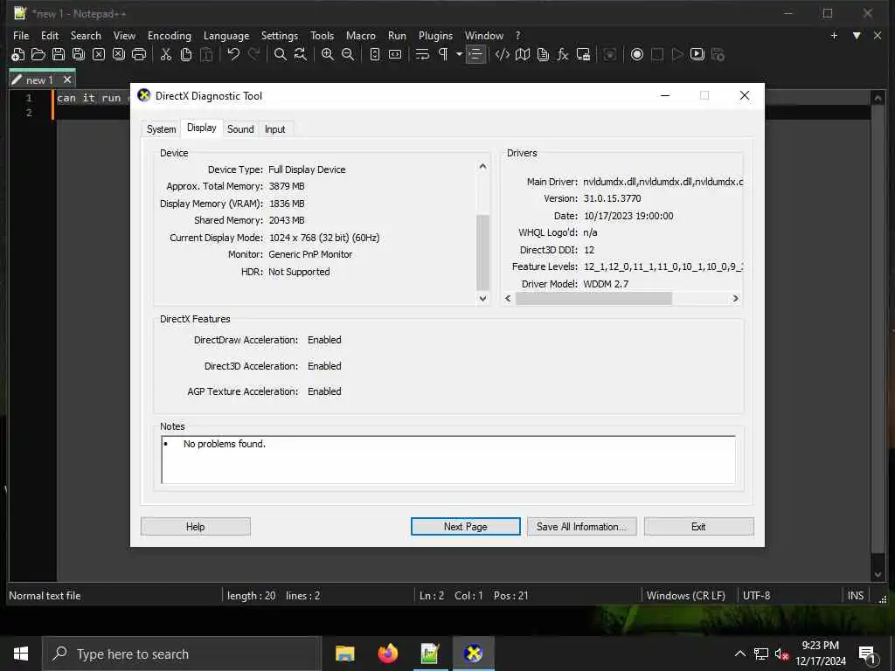
Task: Open the Language menu
Action: point(226,35)
